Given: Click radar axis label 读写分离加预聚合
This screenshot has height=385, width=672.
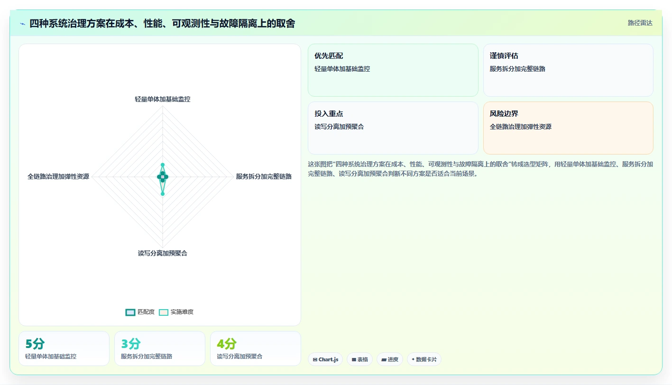Looking at the screenshot, I should 163,253.
